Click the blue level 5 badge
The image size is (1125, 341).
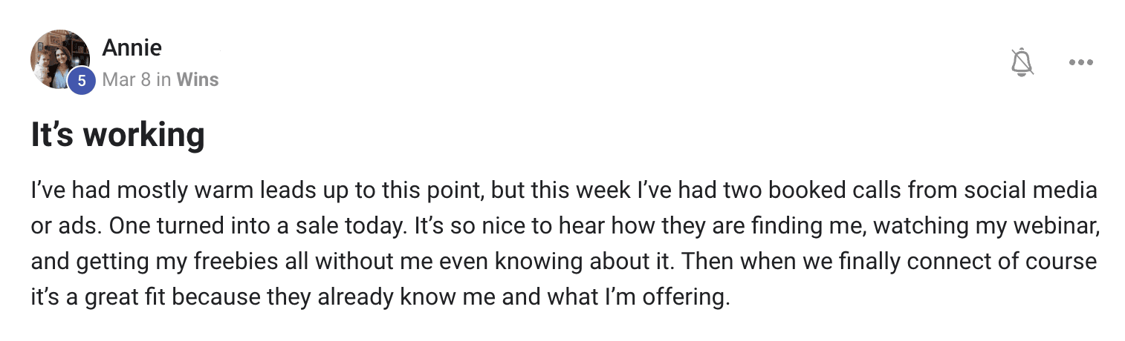(x=82, y=81)
